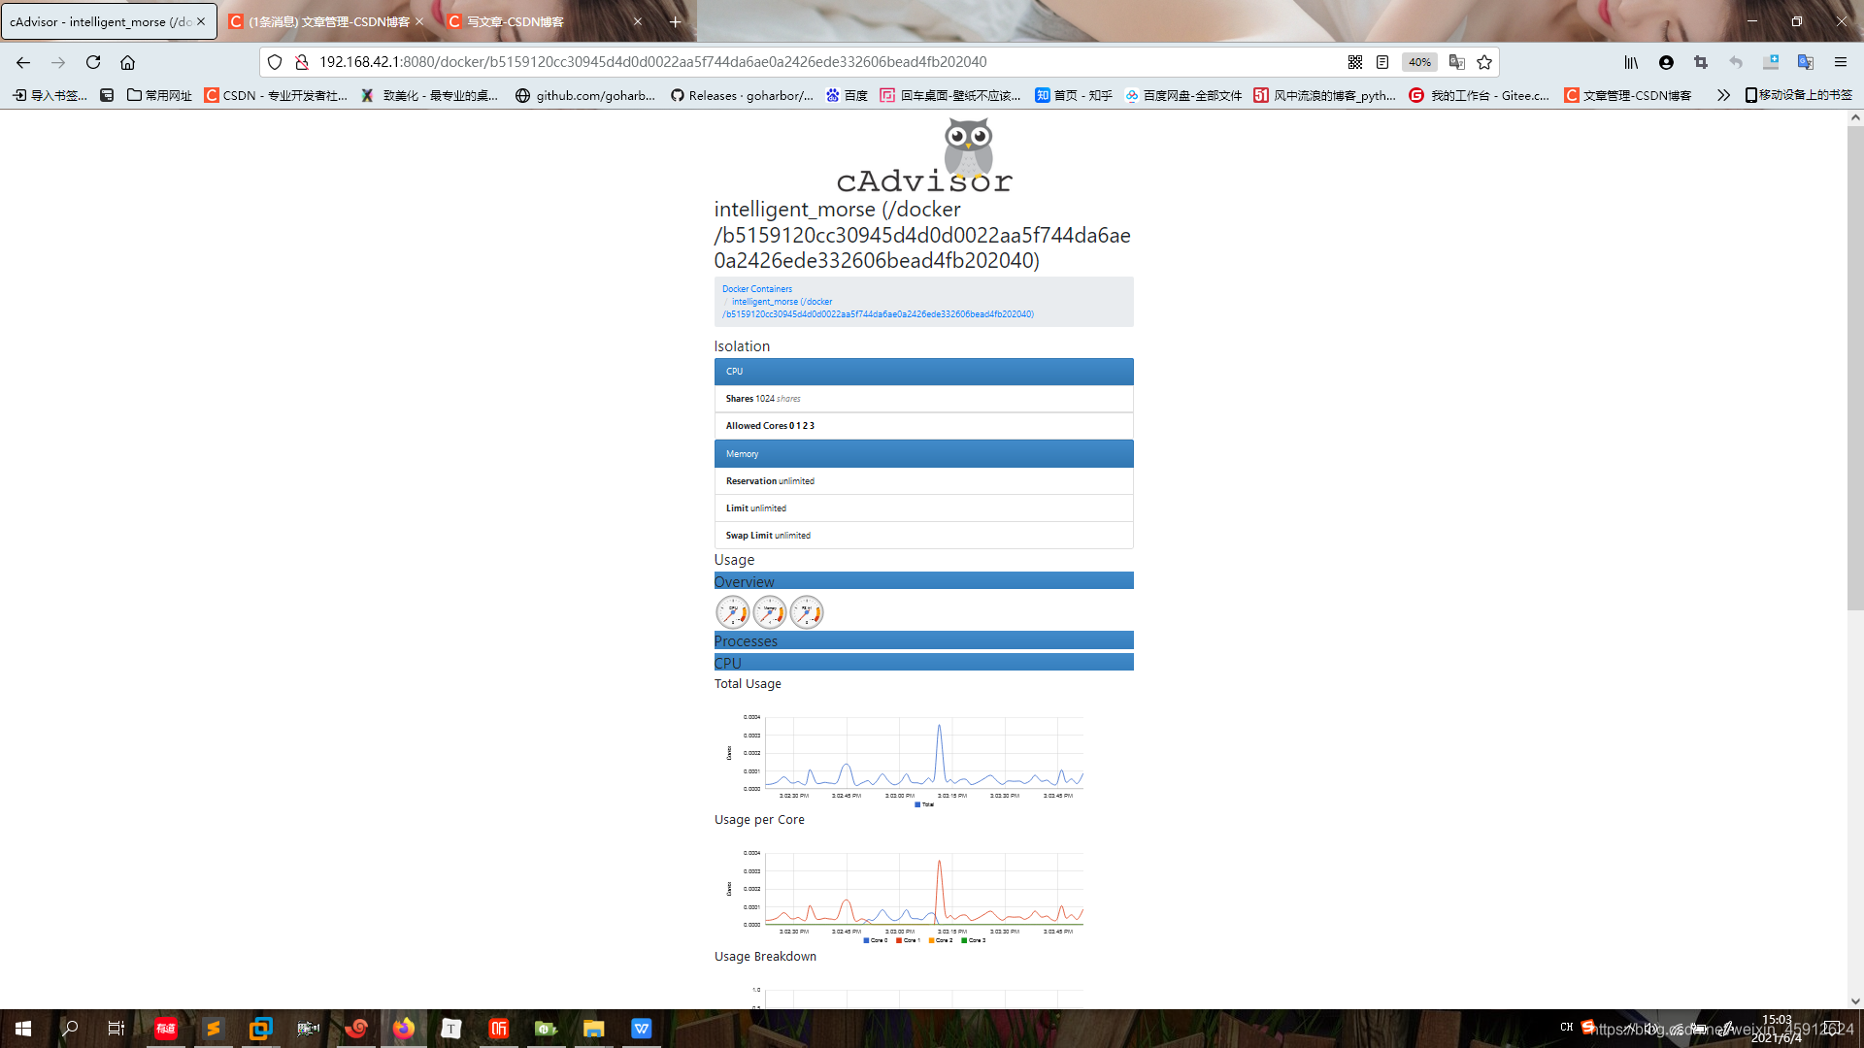
Task: Click Core 1 red legend swatch
Action: pyautogui.click(x=900, y=940)
